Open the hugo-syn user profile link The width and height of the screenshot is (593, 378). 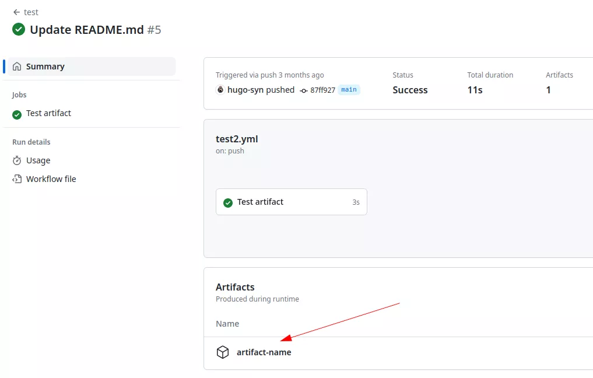click(x=245, y=90)
